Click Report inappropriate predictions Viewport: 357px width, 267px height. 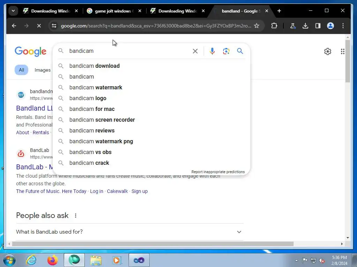coord(218,172)
